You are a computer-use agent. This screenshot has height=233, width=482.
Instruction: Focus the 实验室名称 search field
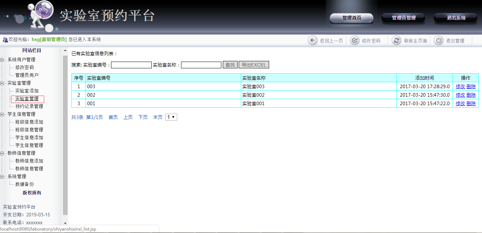(201, 65)
